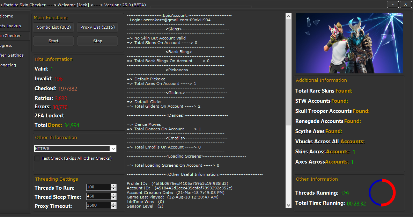Click the Total Time Running 00:28:32 value
The width and height of the screenshot is (413, 217).
pyautogui.click(x=356, y=204)
